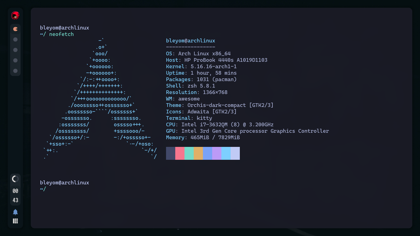Screen dimensions: 420x236
Task: Click the blue 'bleyom@archlinux' neofetch header
Action: (x=191, y=41)
